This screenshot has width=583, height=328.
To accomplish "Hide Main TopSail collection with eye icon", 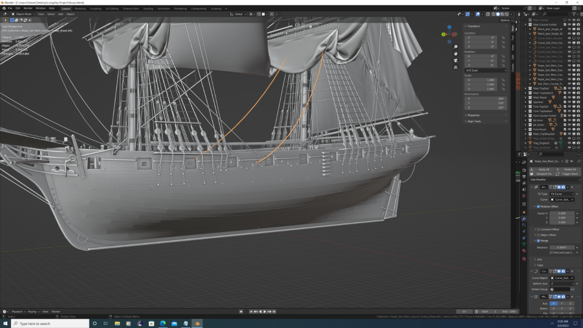I will [569, 88].
